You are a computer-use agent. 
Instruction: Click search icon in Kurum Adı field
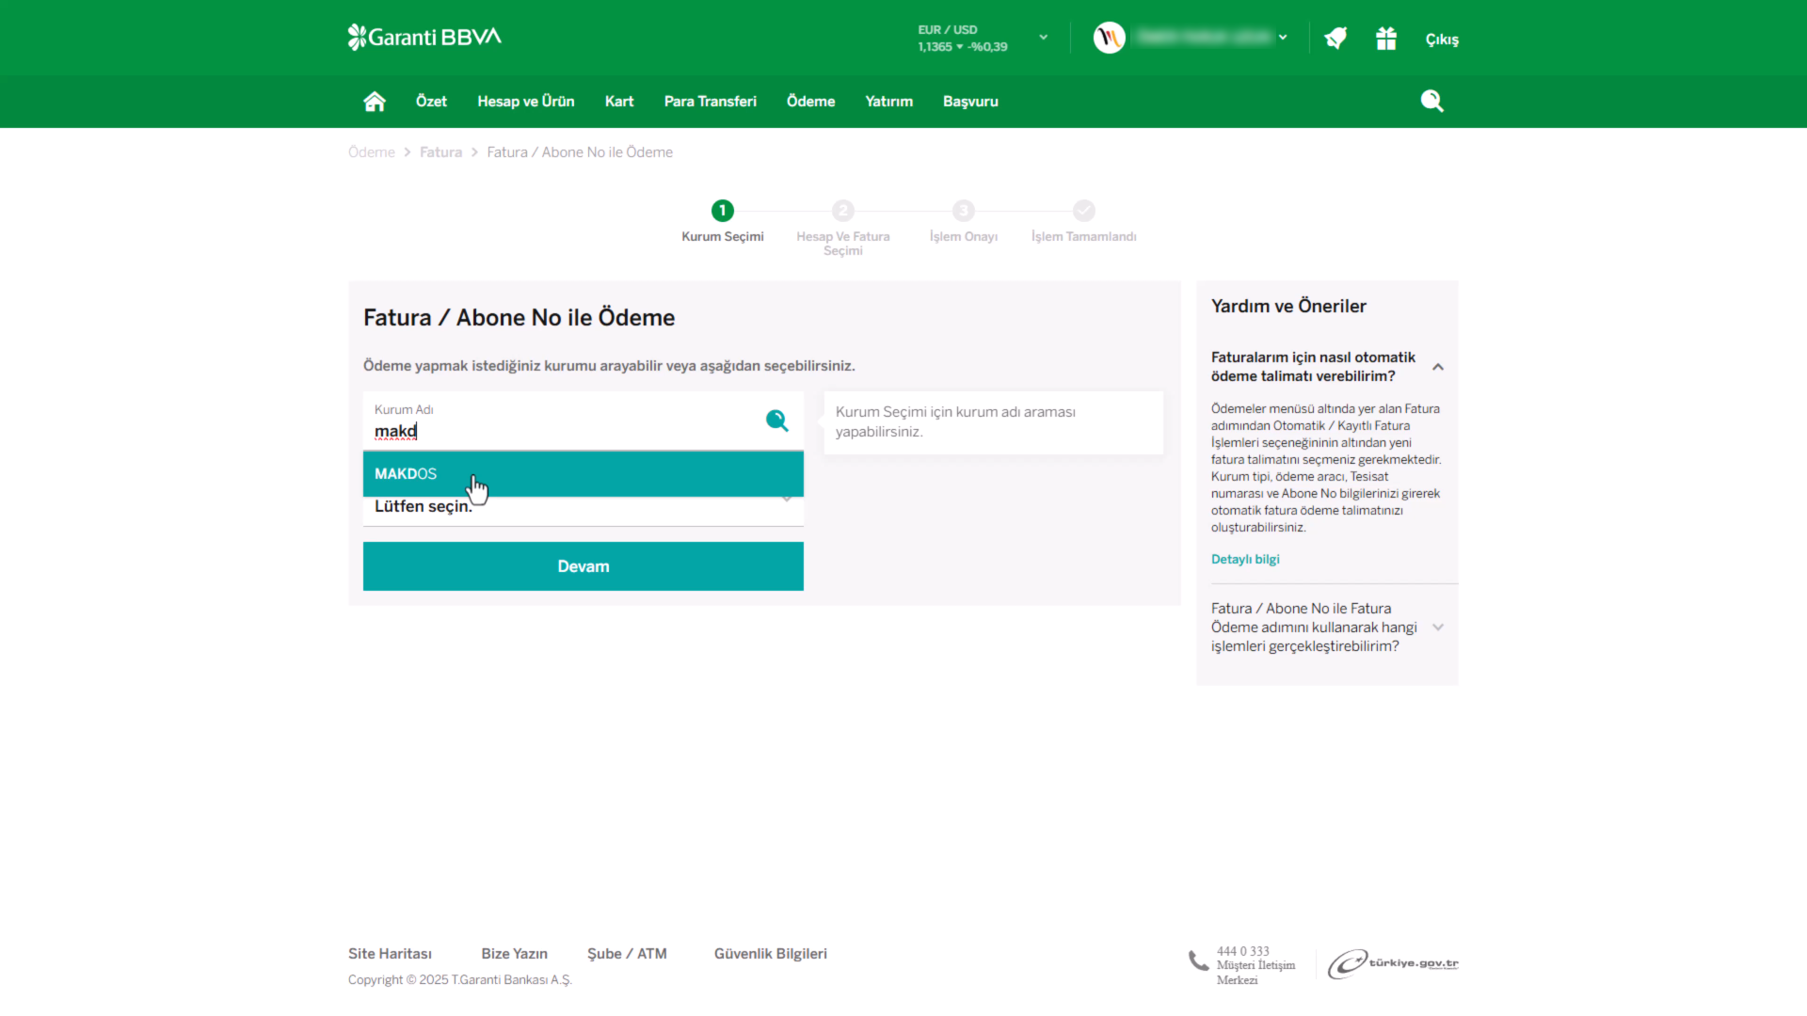776,421
